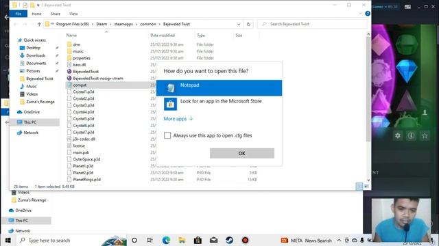Select PlanetRings.p3d file
The image size is (439, 246).
tap(86, 179)
